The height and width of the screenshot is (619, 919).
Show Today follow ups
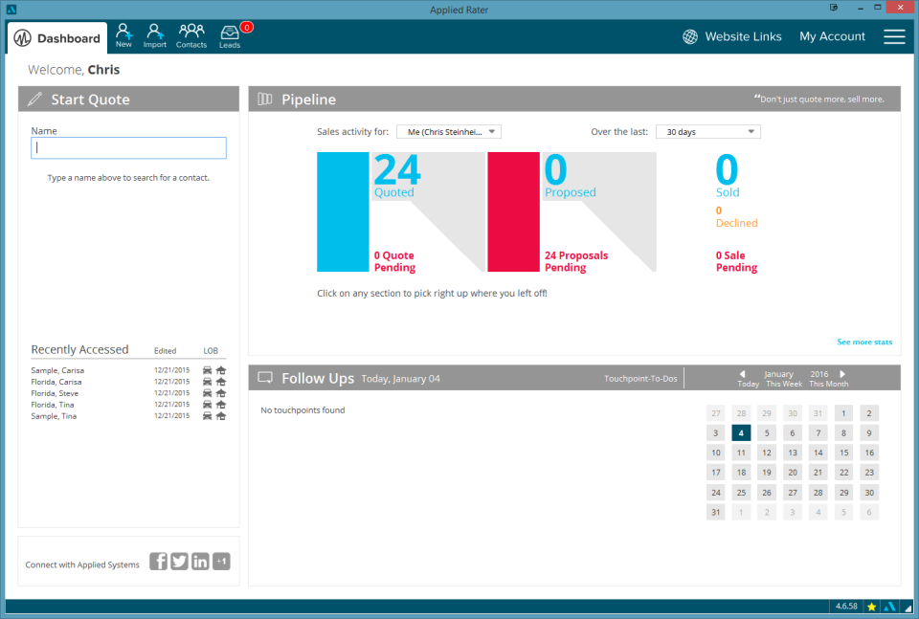[x=749, y=384]
